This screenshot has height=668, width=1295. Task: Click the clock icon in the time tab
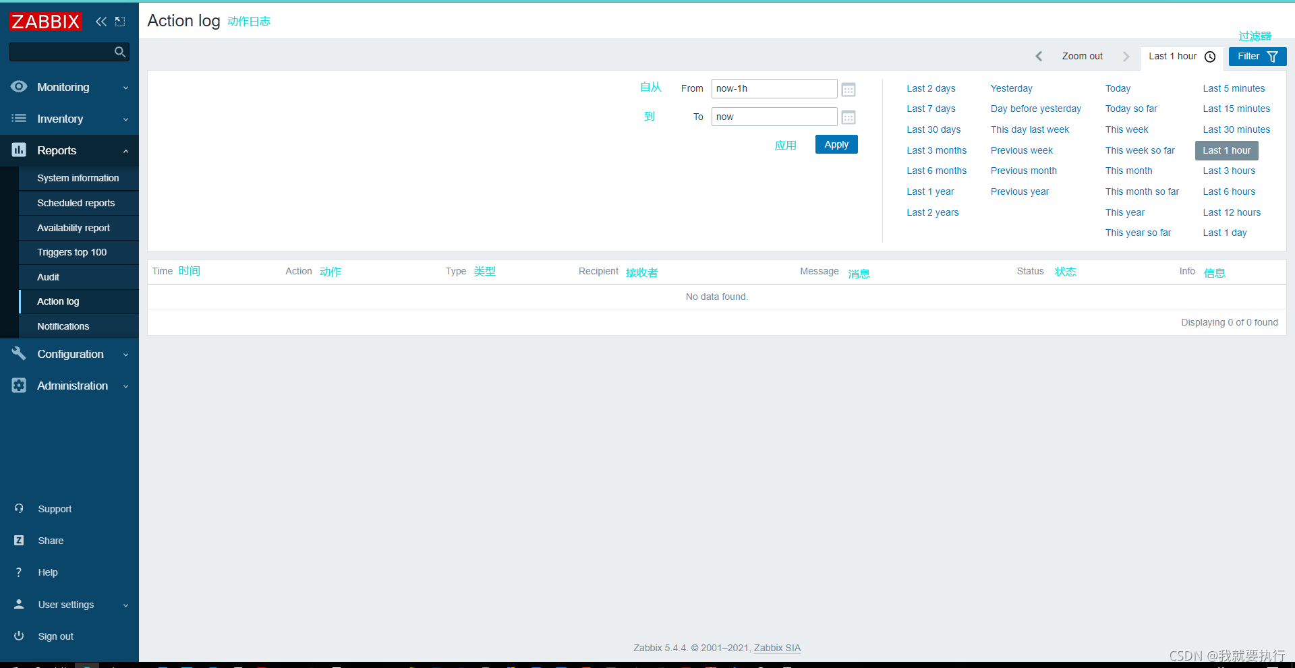coord(1210,57)
